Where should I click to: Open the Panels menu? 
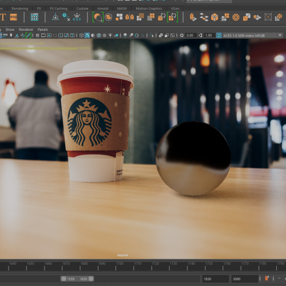[42, 30]
